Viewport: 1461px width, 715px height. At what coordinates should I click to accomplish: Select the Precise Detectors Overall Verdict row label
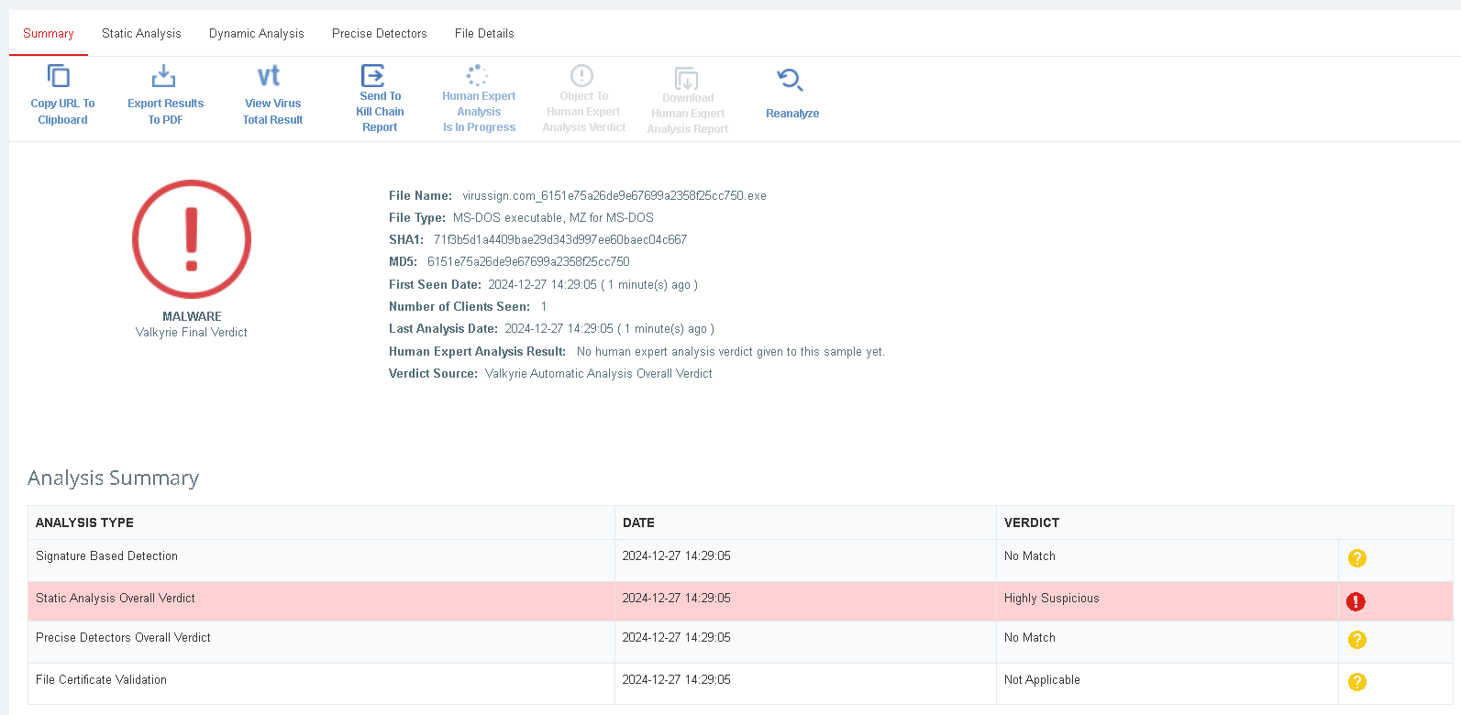(123, 637)
